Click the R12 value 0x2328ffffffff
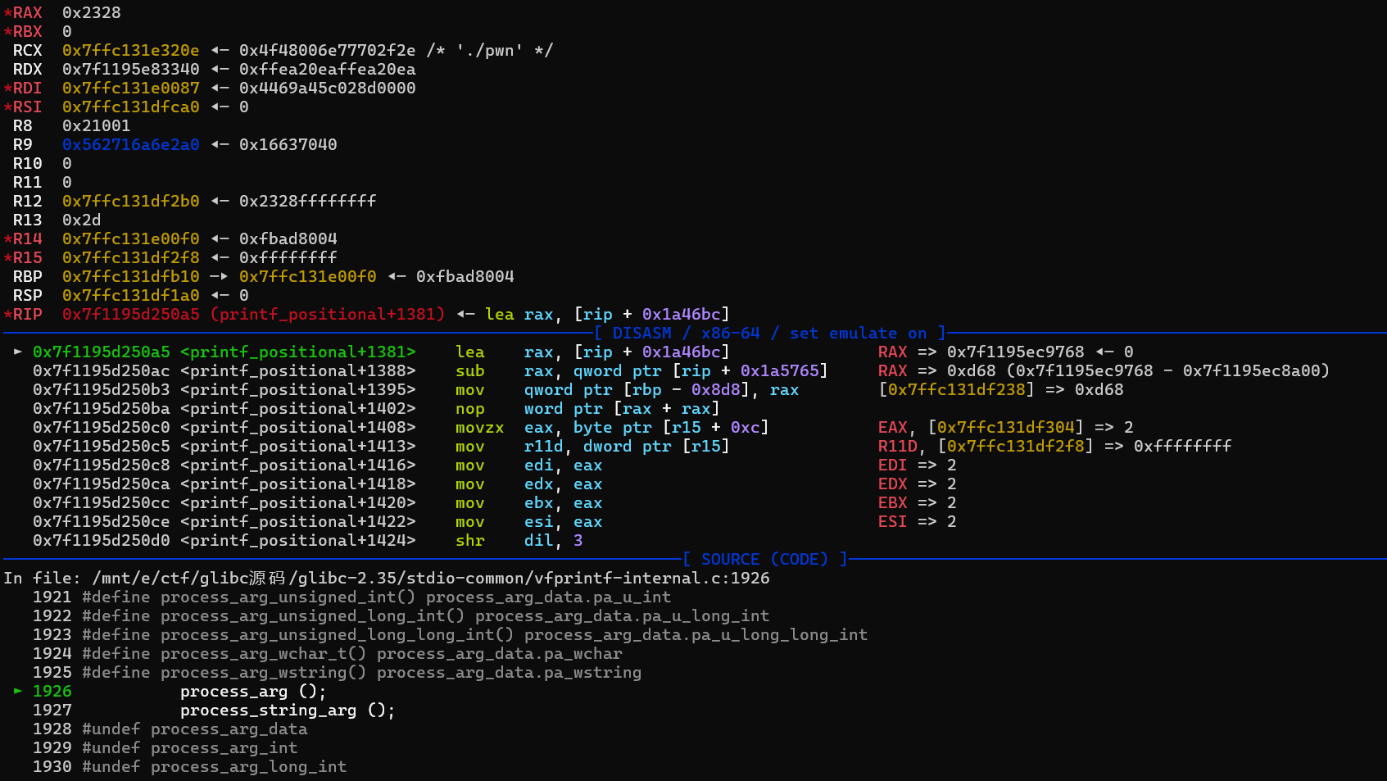 (307, 202)
